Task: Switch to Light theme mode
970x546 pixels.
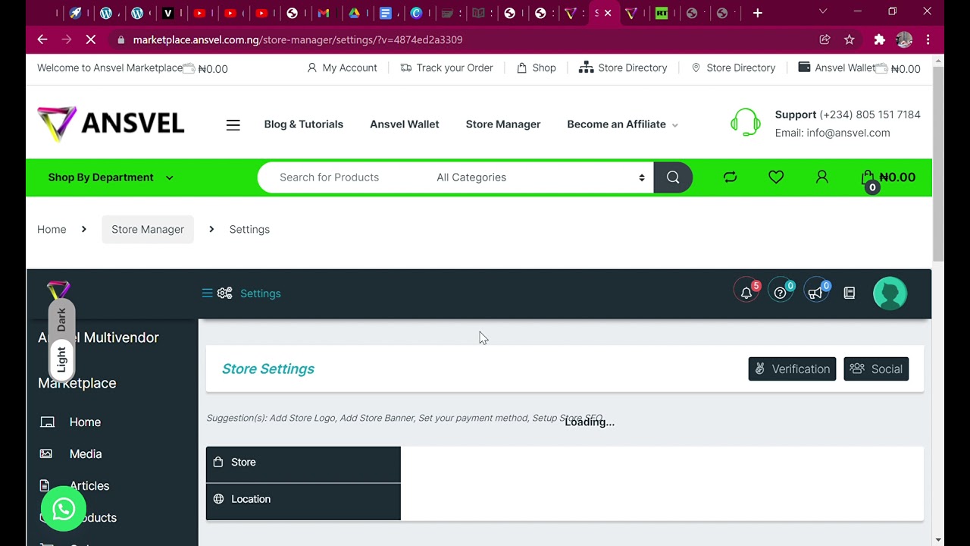Action: (x=61, y=359)
